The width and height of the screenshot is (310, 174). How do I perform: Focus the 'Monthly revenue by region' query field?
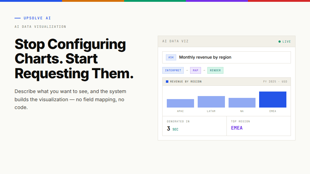click(226, 57)
